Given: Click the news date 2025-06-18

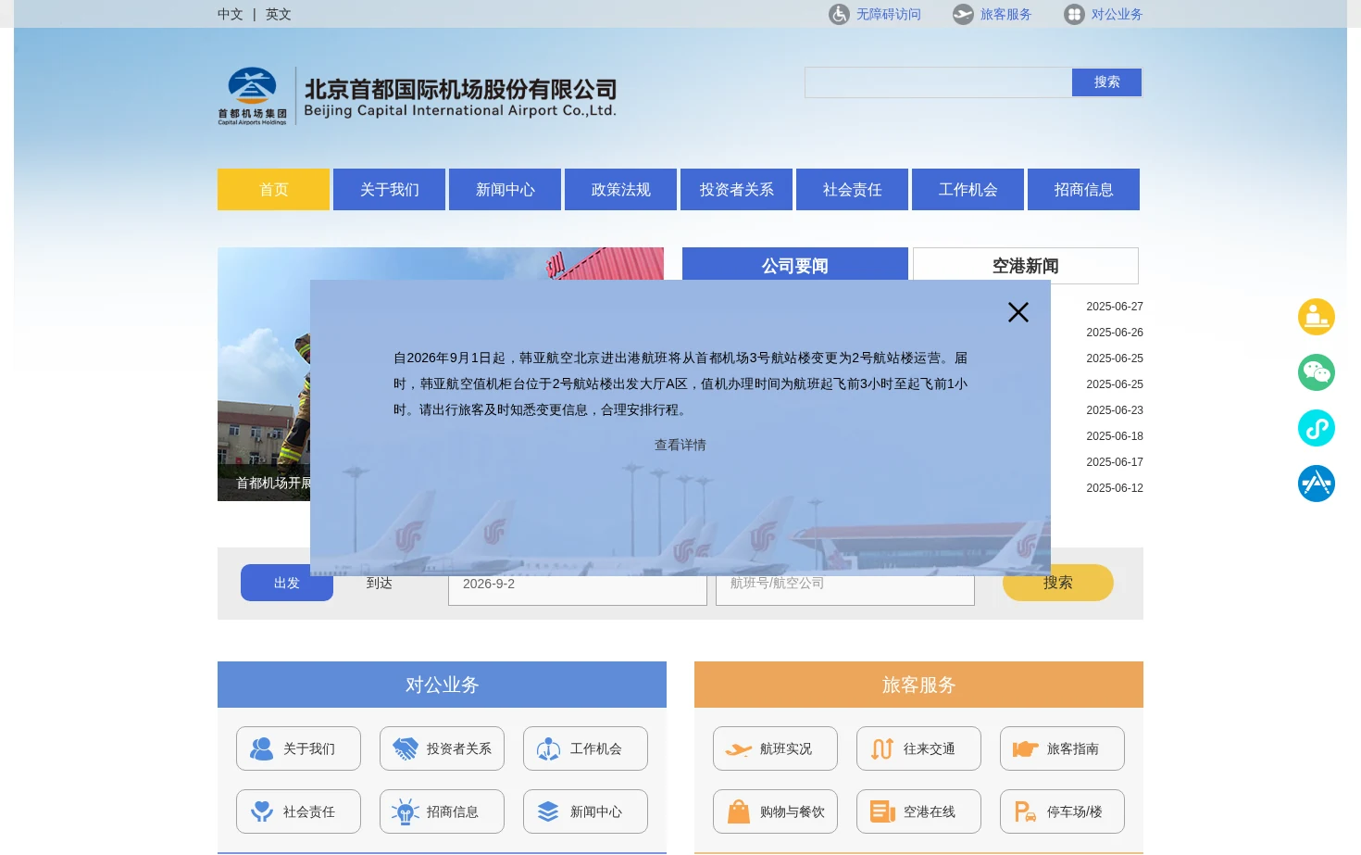Looking at the screenshot, I should point(1115,436).
